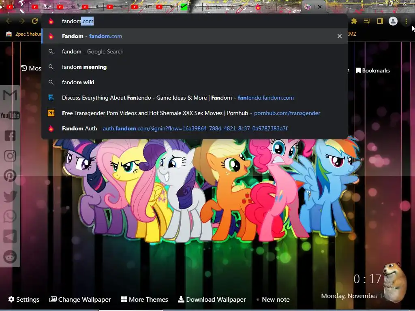Open the 2pac Shakur bookmark
Screen dimensions: 415x311
24,34
